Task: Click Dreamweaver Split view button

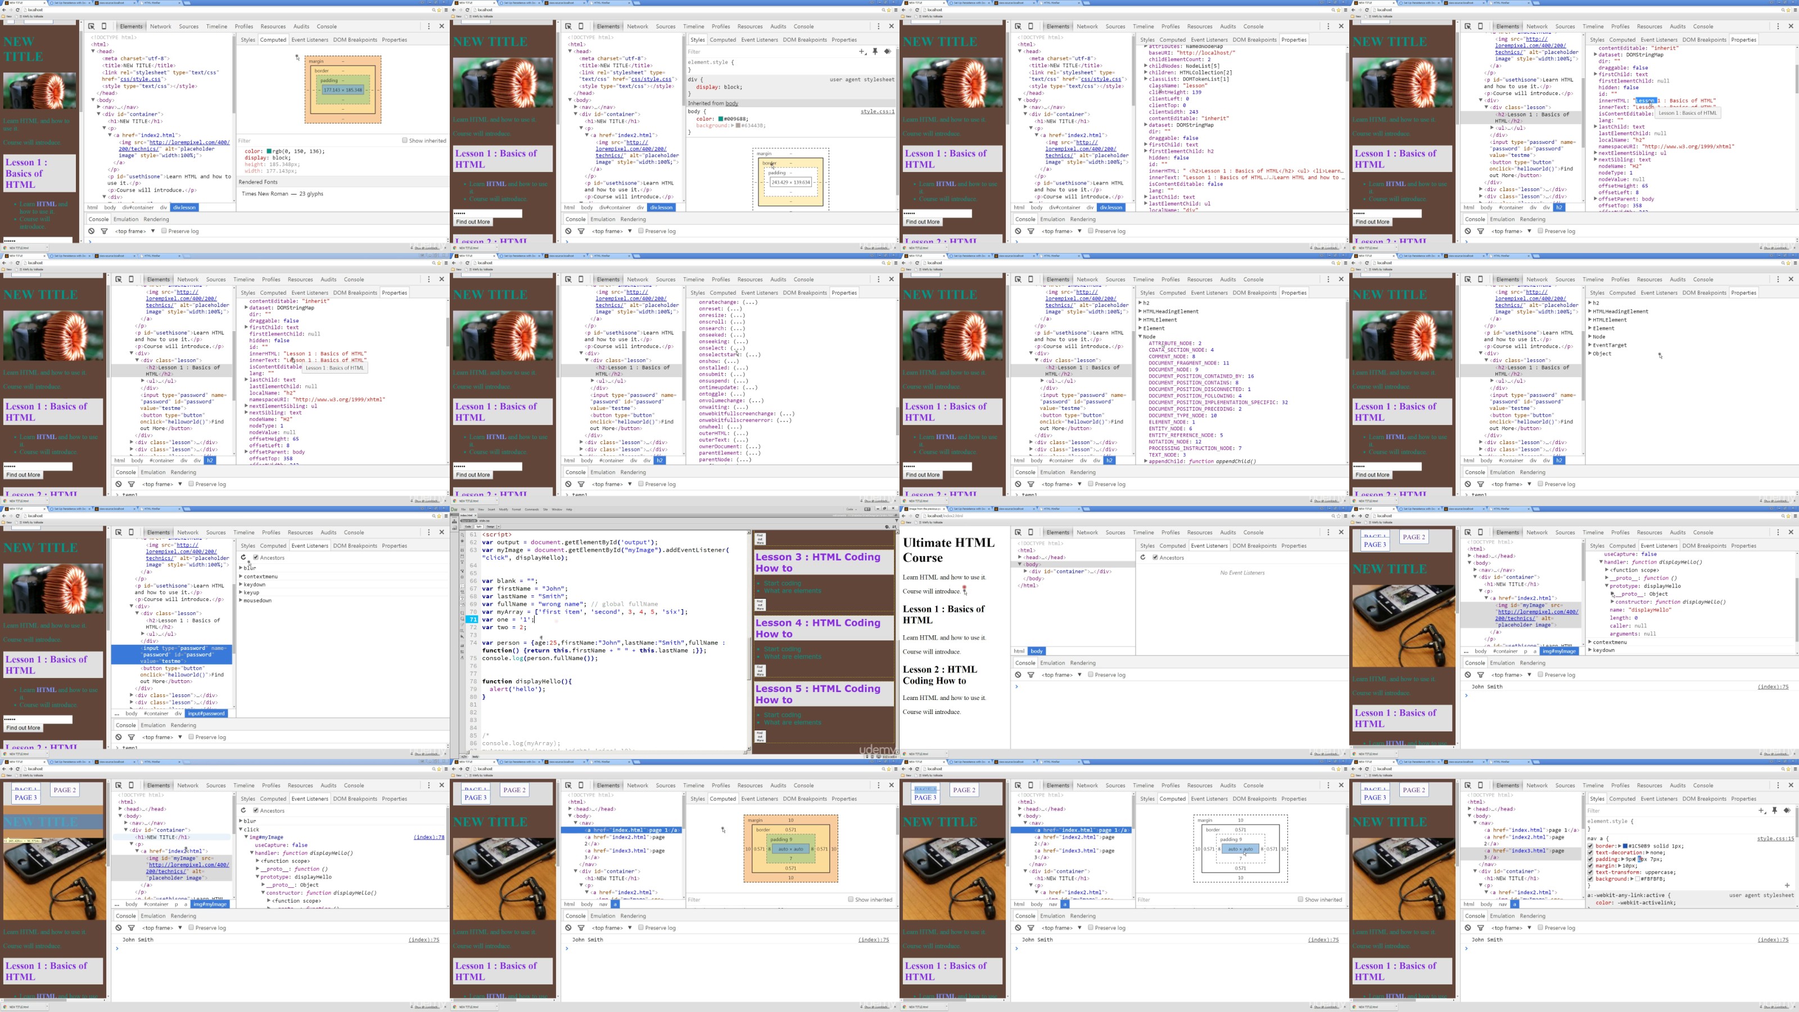Action: click(x=479, y=527)
